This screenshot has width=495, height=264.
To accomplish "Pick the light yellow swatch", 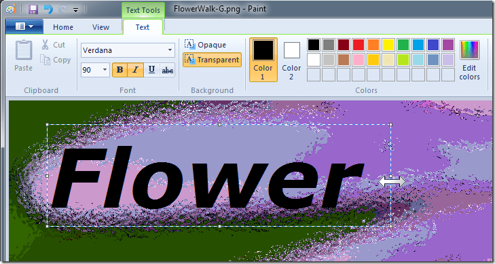I will point(388,60).
